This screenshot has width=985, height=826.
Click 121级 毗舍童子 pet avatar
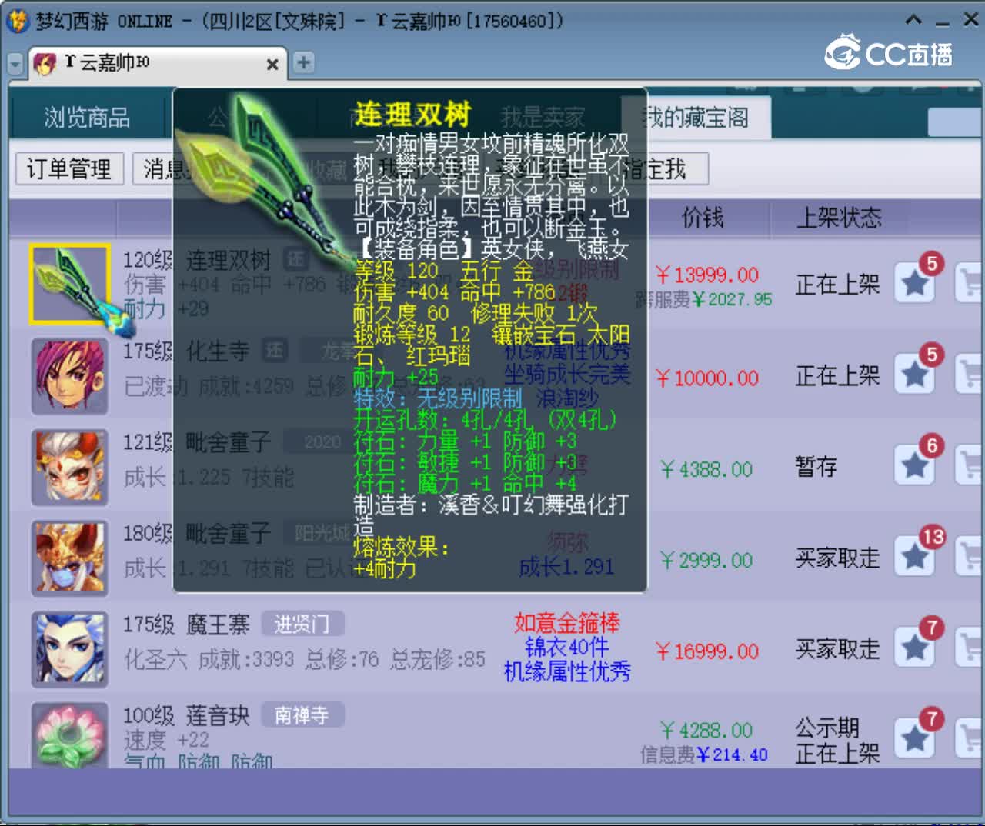(x=70, y=468)
